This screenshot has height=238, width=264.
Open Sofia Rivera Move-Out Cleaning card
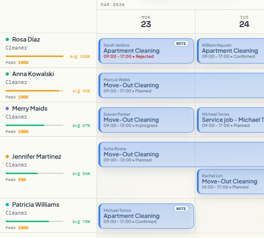[x=181, y=154]
